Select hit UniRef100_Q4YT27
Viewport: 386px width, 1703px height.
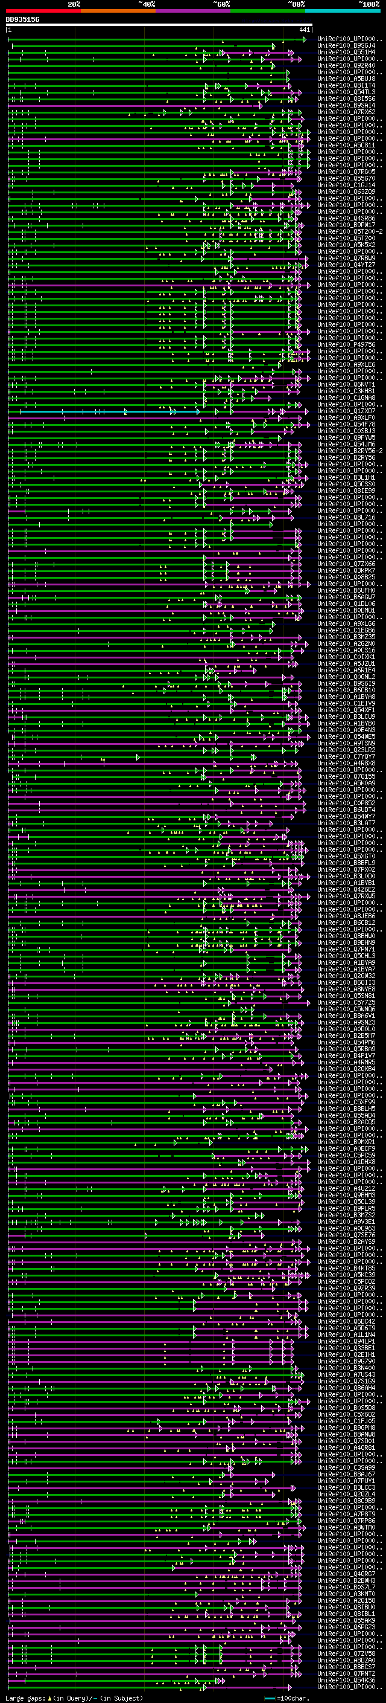[x=346, y=265]
